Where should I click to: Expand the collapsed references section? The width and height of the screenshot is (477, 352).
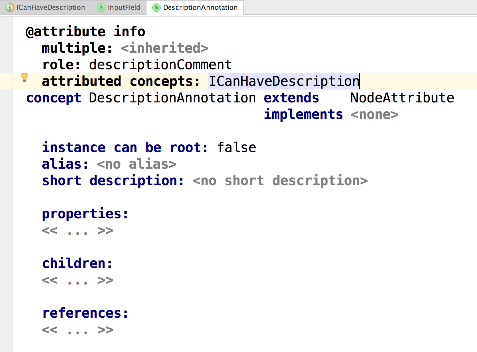pos(78,330)
